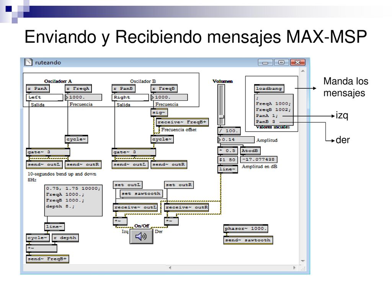Select the line~ object above r depth
392x294 pixels.
(54, 227)
